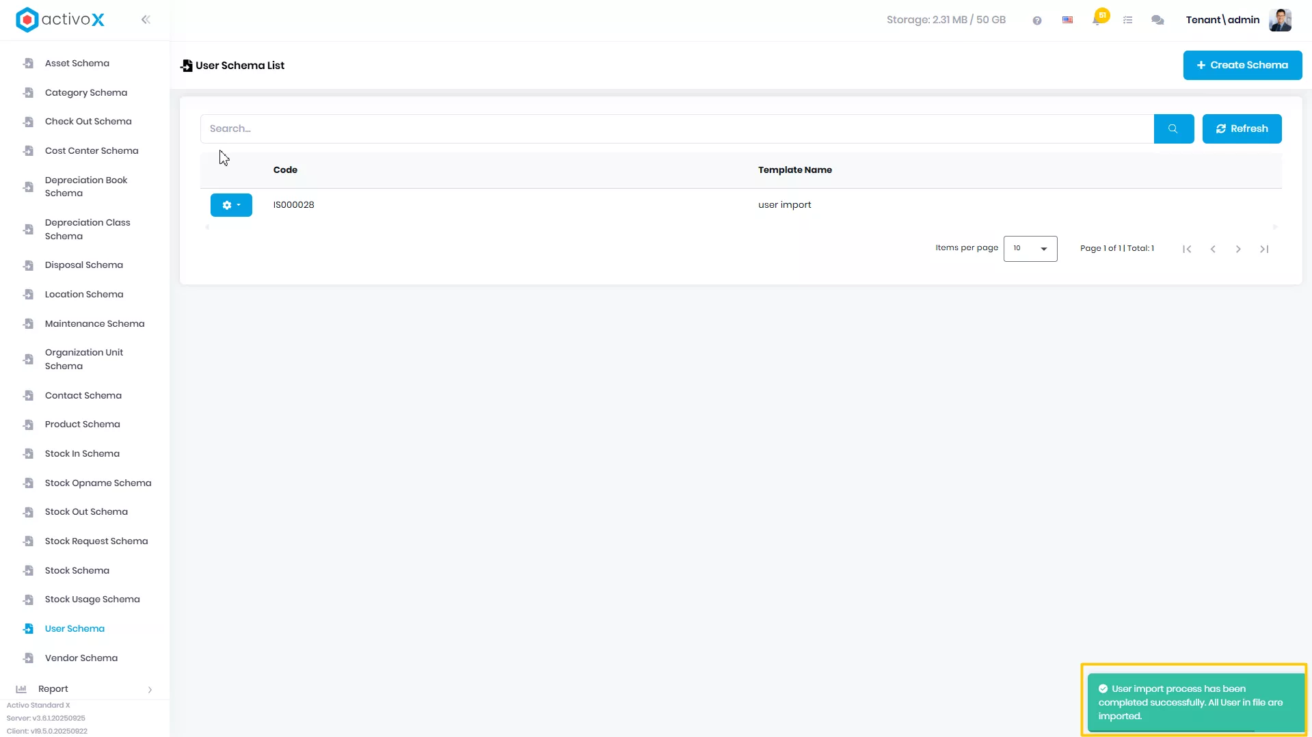This screenshot has height=737, width=1312.
Task: Focus the Search input field
Action: 677,129
